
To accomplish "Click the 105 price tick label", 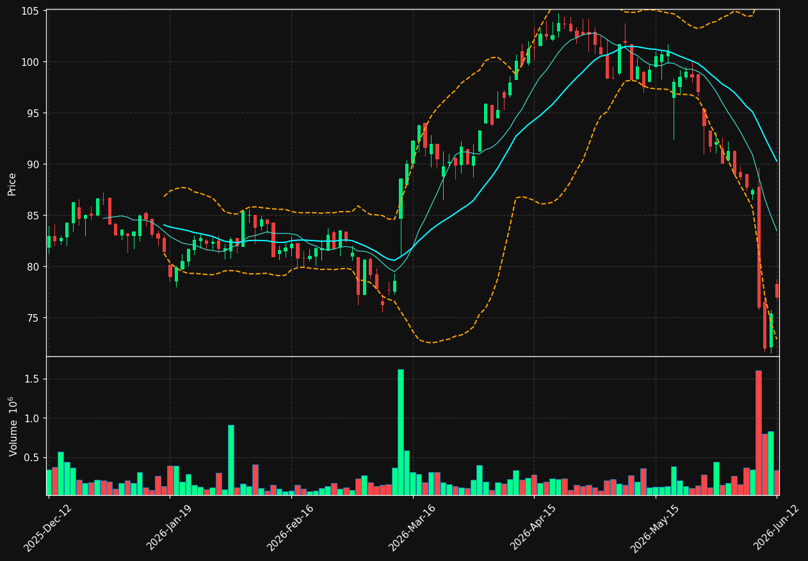I will 31,11.
